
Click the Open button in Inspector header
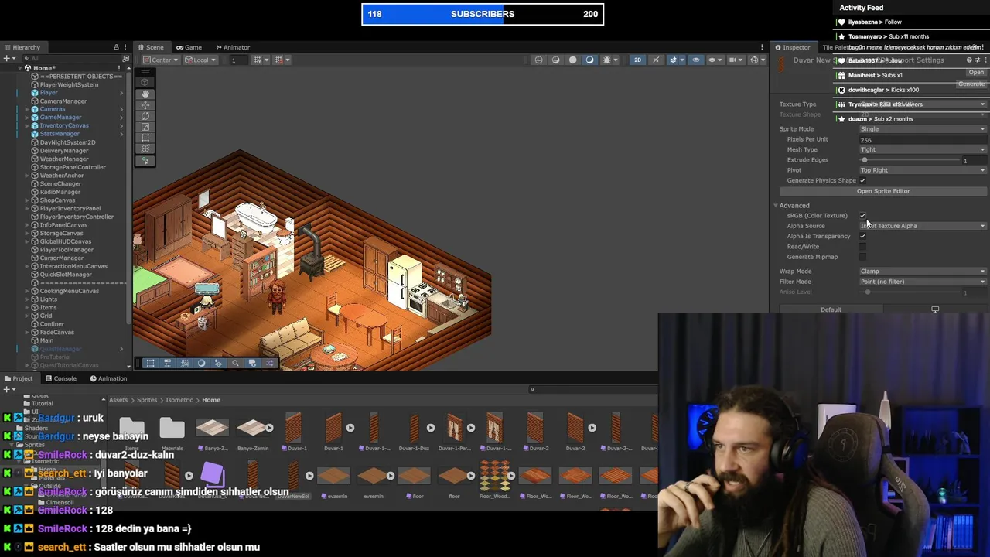[x=976, y=72]
